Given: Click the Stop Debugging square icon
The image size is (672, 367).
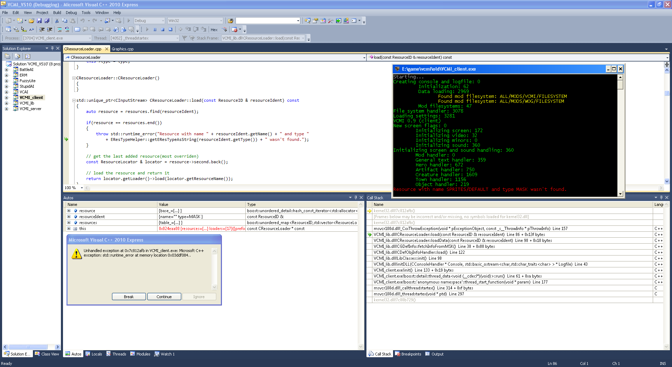Looking at the screenshot, I should 163,30.
